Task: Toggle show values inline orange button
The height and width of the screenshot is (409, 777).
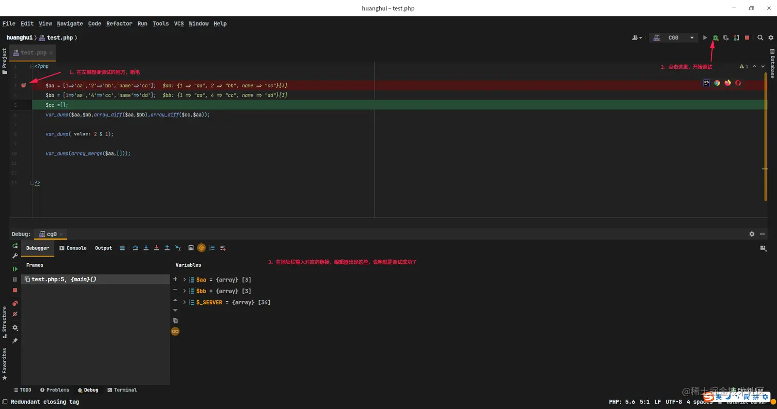Action: [x=201, y=248]
